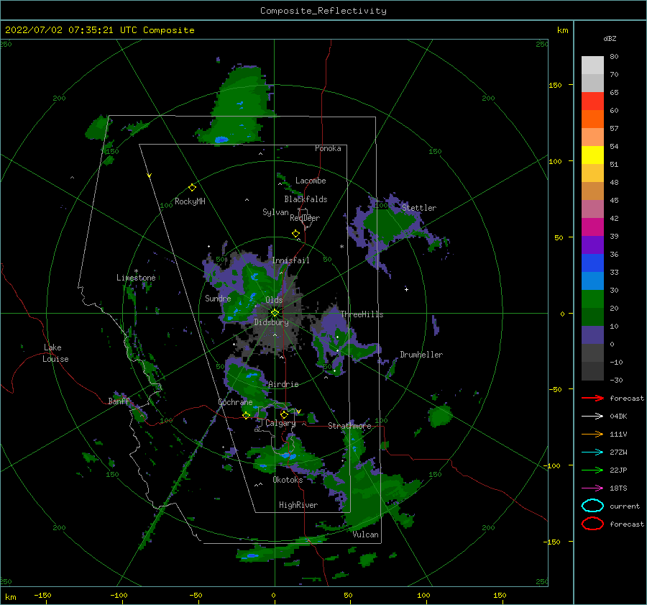The height and width of the screenshot is (605, 647).
Task: Pick the magenta swatch between 42 and 39 dBZ
Action: click(592, 227)
